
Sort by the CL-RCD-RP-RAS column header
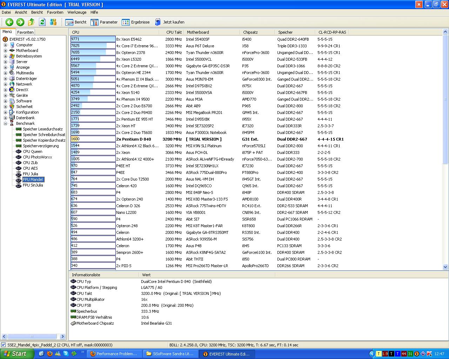[x=333, y=32]
